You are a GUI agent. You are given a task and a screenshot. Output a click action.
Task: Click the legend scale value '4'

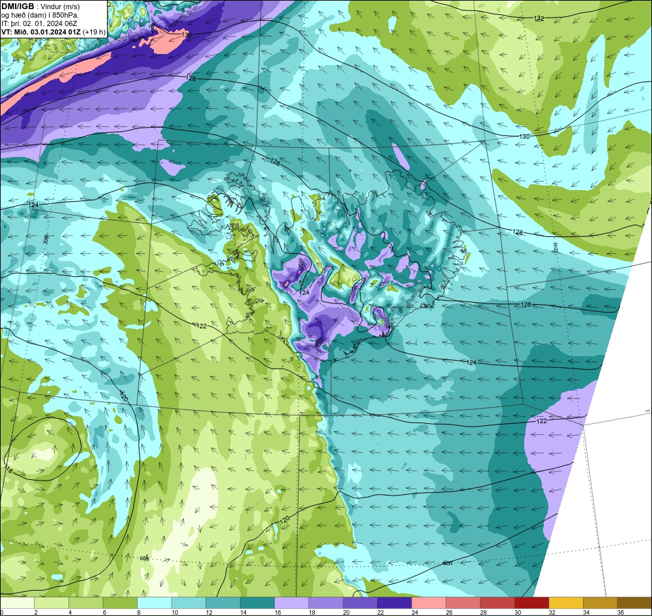pyautogui.click(x=70, y=612)
